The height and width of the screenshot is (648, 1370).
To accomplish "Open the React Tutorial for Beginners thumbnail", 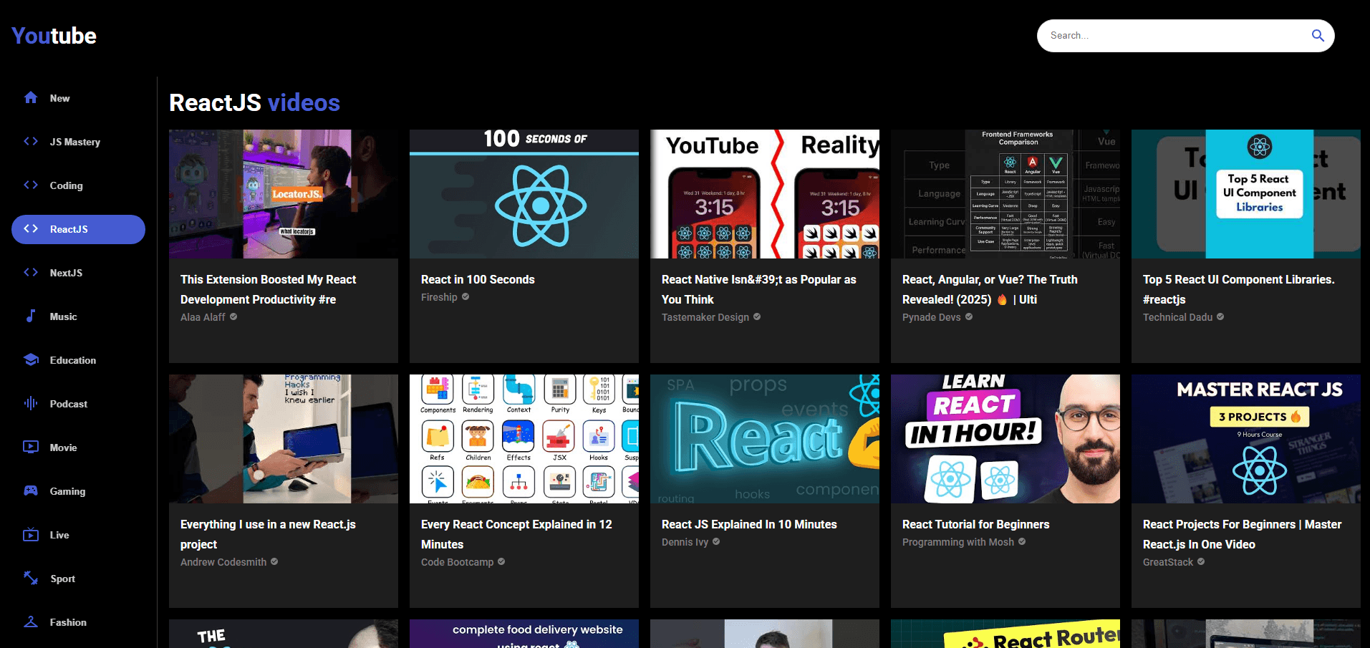I will point(1005,438).
